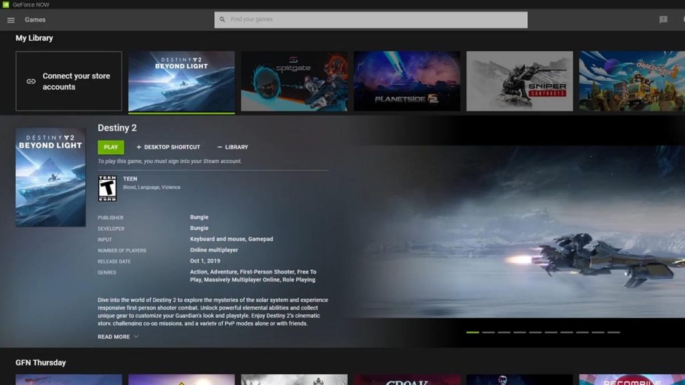Go to the fifth screenshot carousel indicator
The image size is (685, 385).
pyautogui.click(x=535, y=332)
